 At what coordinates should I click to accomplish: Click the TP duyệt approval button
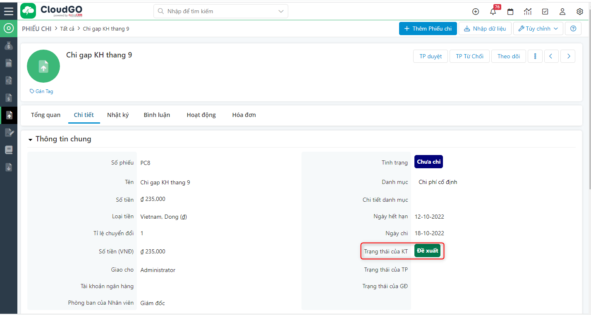click(430, 56)
